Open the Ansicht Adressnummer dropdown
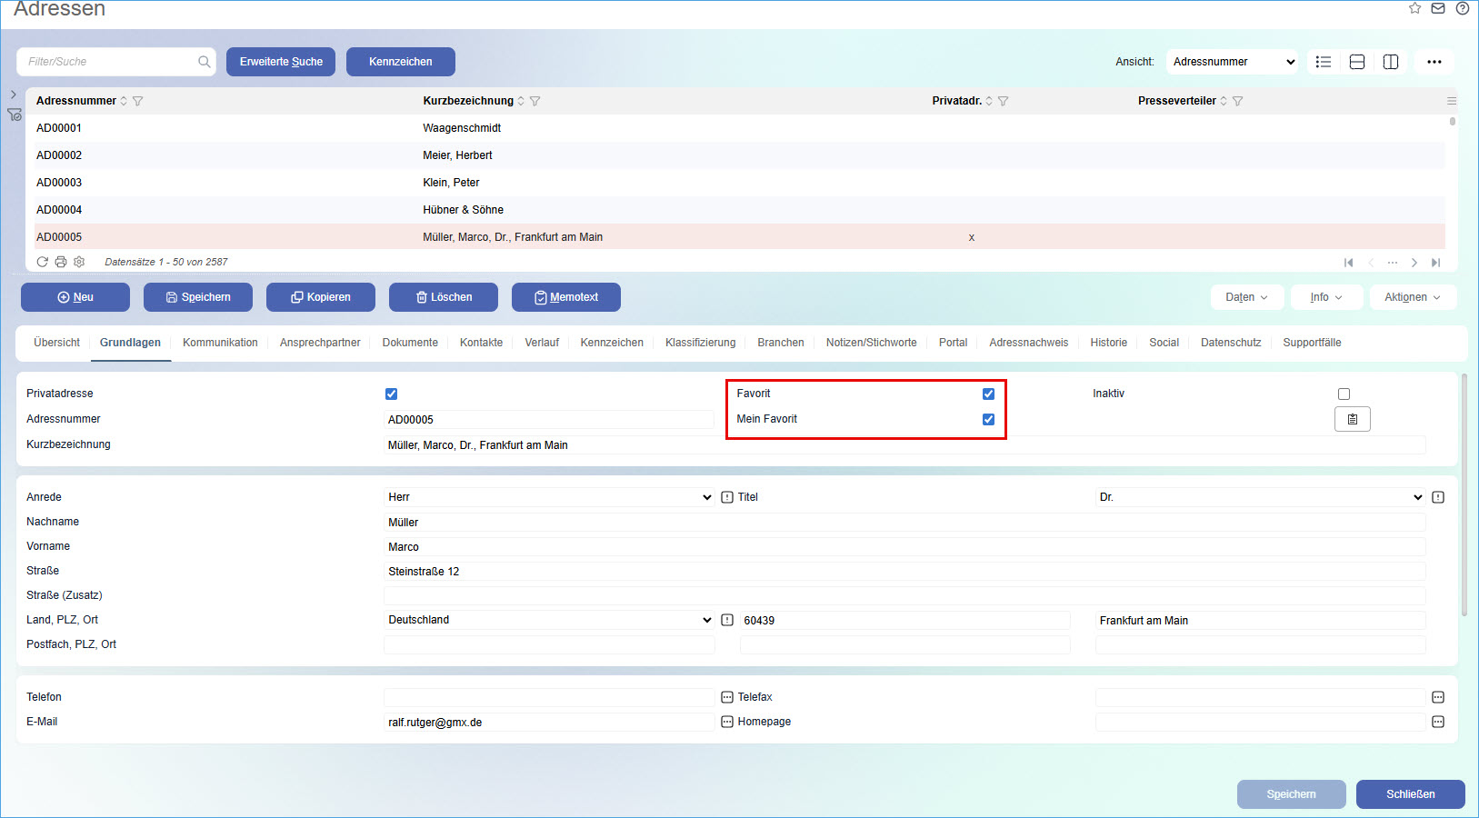This screenshot has width=1479, height=818. (1233, 62)
